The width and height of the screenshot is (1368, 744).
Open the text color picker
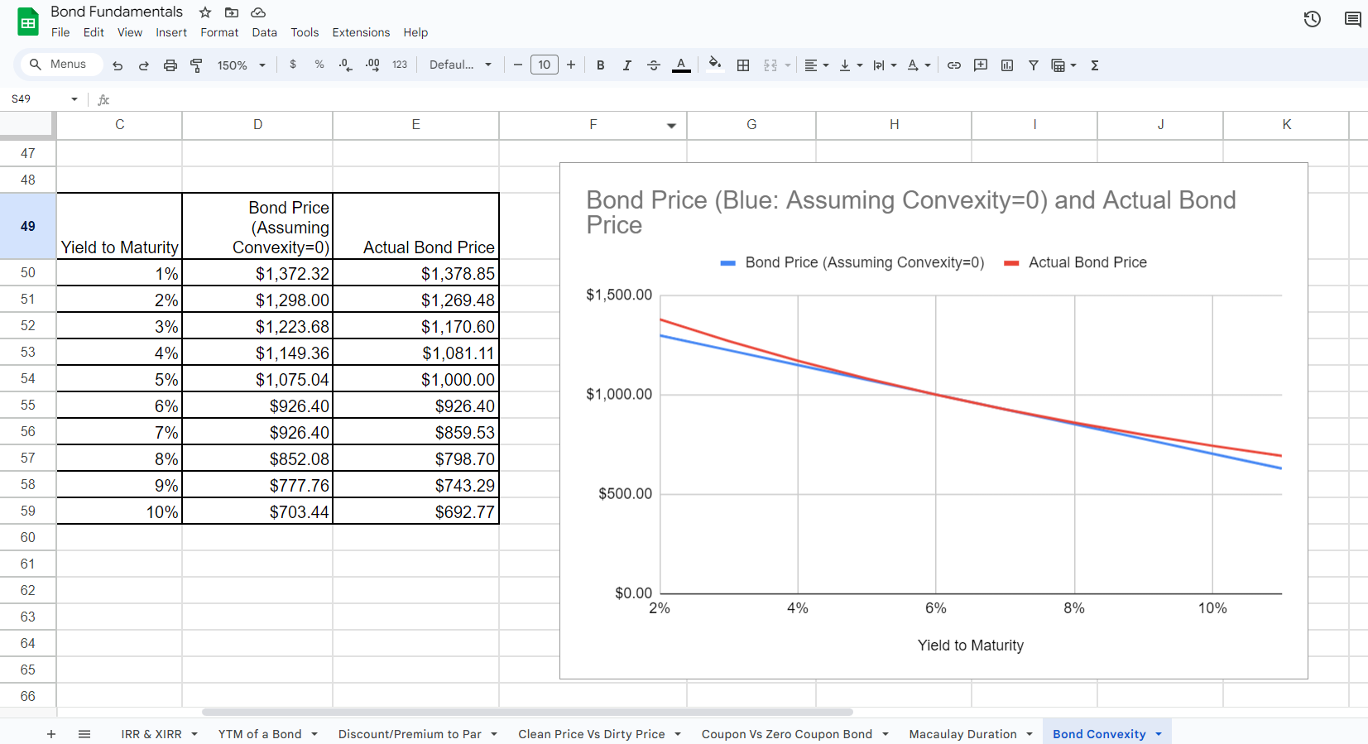tap(681, 65)
